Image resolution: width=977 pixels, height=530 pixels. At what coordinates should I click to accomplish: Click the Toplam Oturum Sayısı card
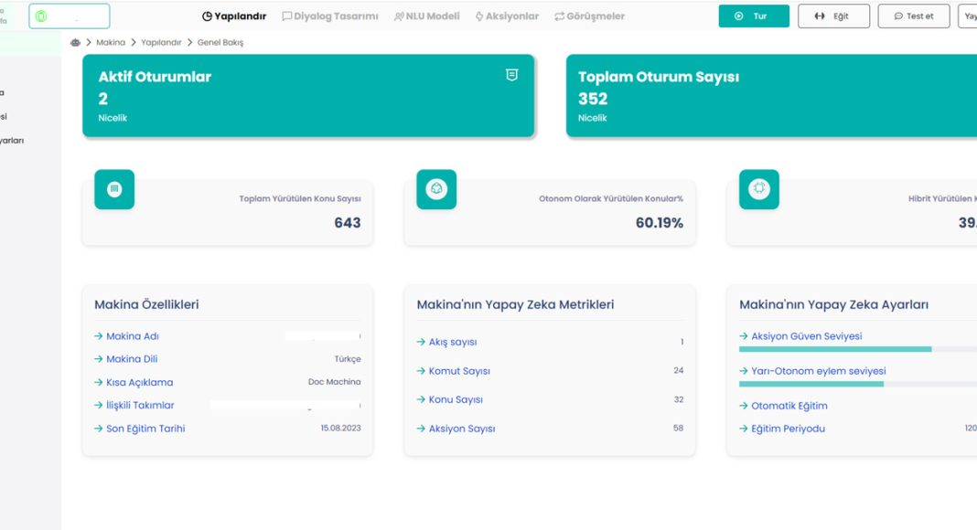(771, 95)
